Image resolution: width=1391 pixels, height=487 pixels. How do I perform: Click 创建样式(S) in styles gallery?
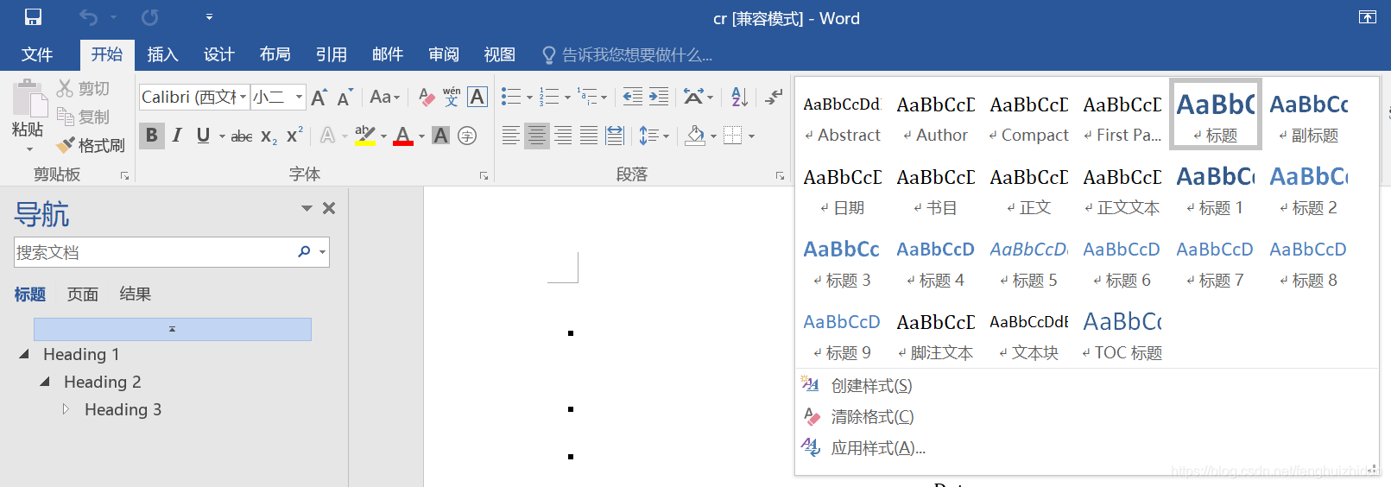(871, 386)
